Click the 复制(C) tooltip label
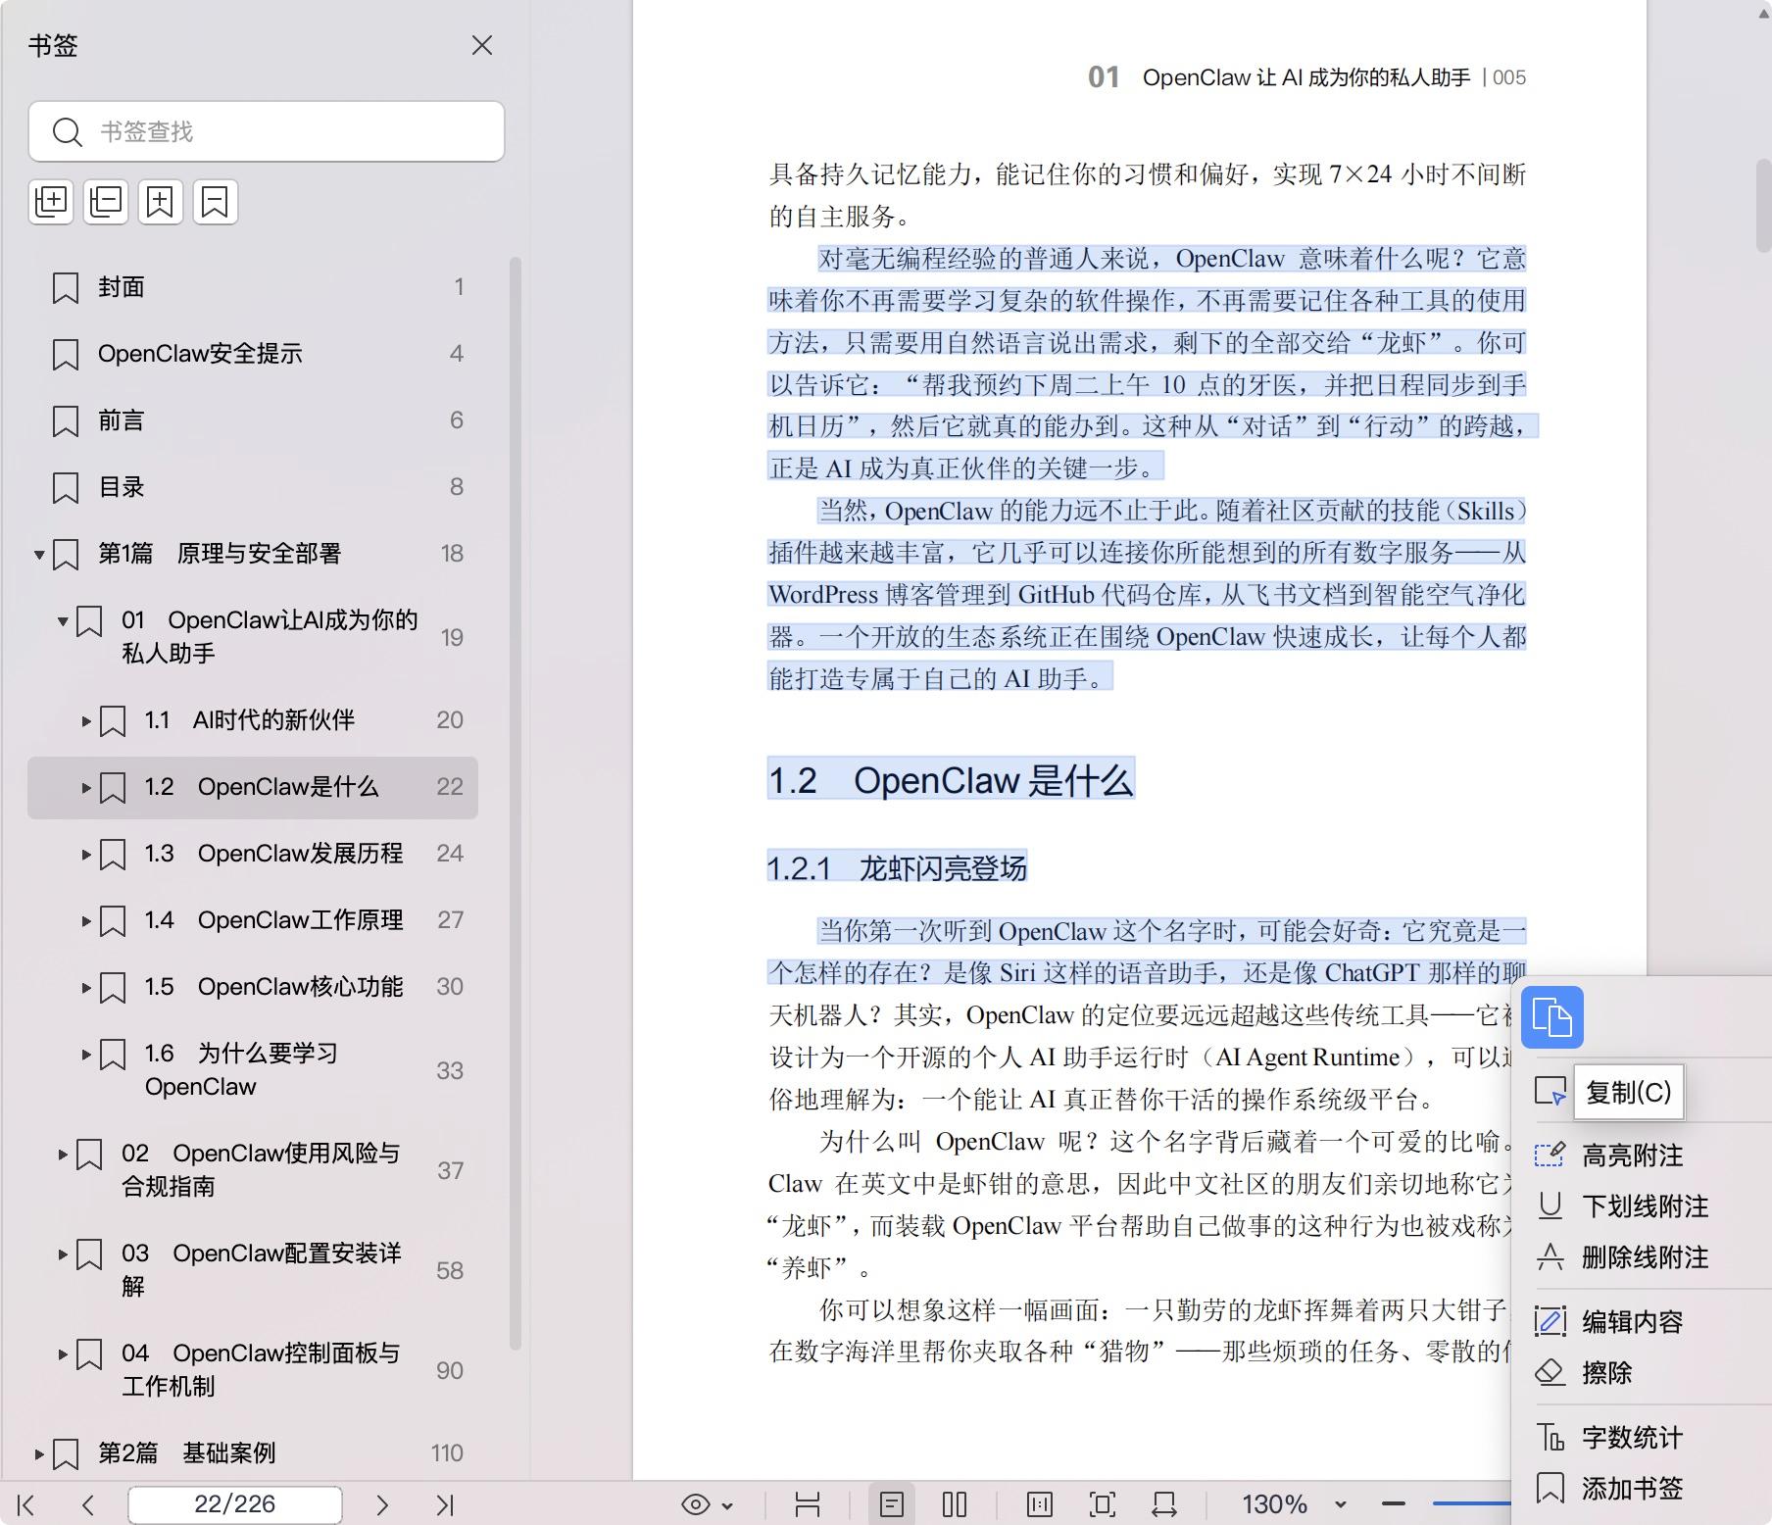The height and width of the screenshot is (1525, 1772). (1629, 1092)
